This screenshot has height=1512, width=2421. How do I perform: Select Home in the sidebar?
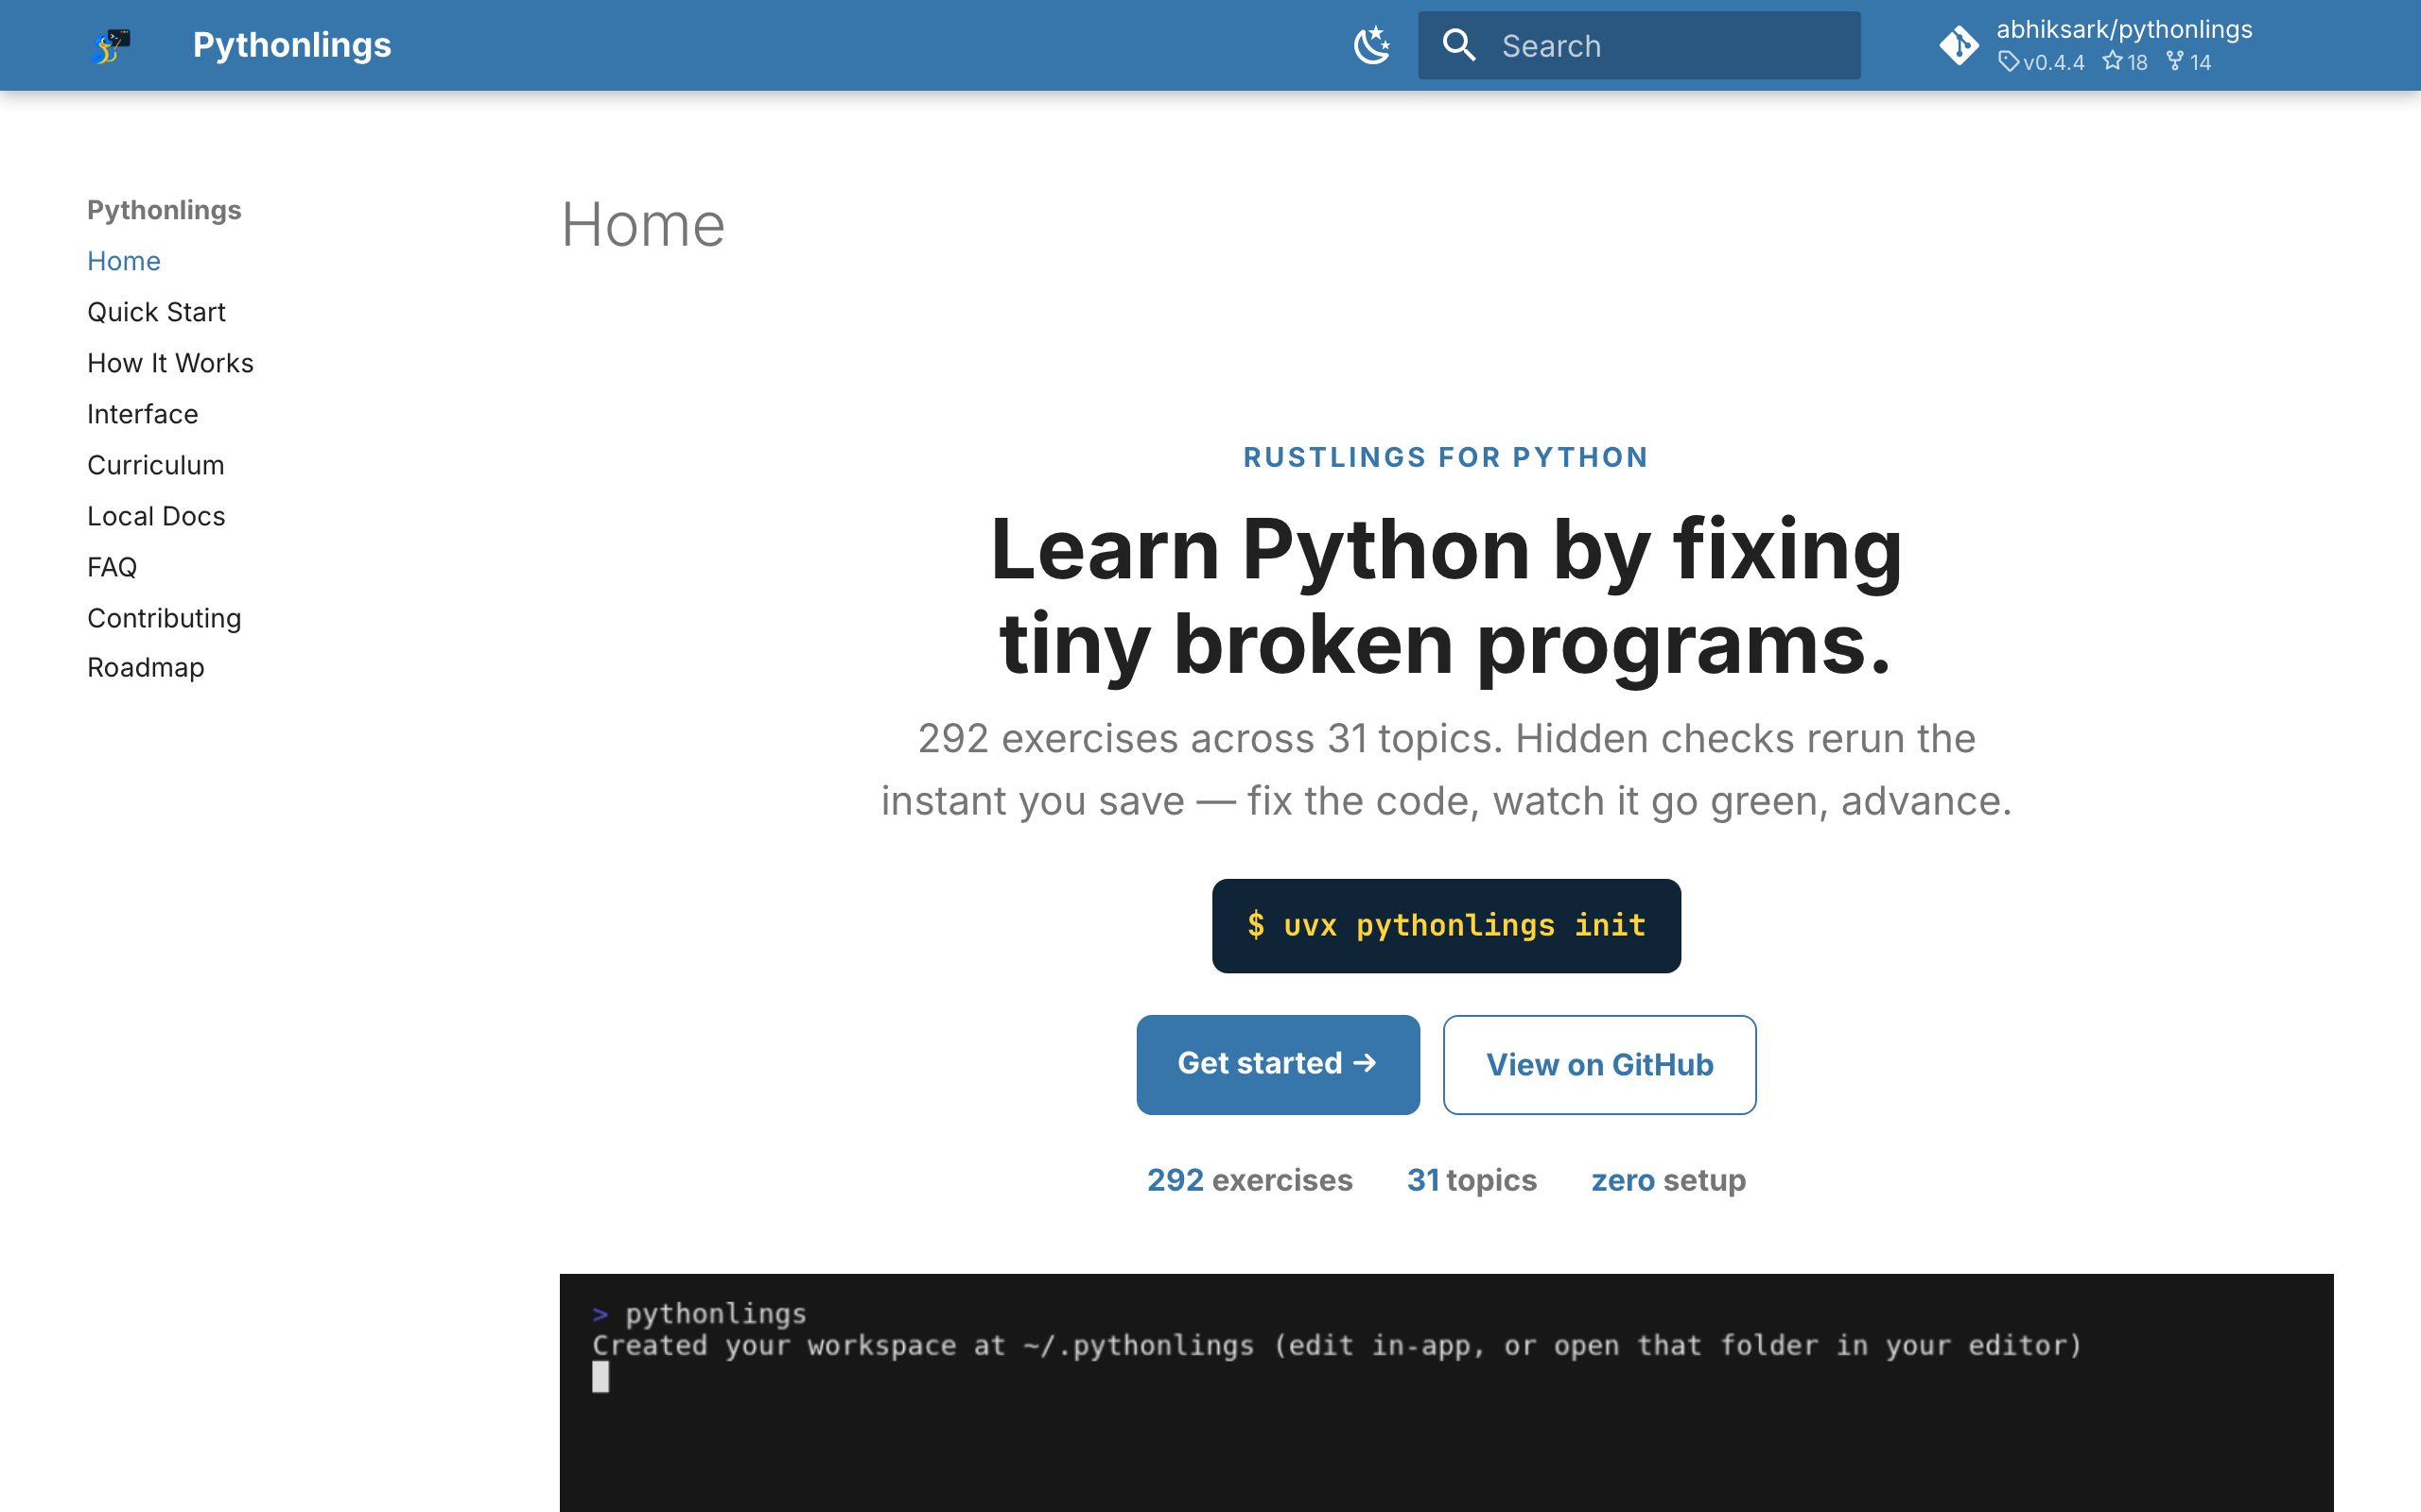pos(123,261)
